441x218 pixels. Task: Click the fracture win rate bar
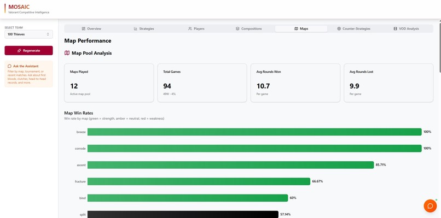pos(199,181)
